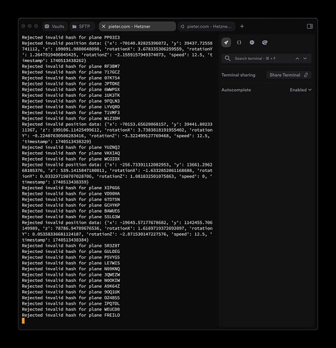Click line 'Rejected invalid hash for plane PP03I3'
The width and height of the screenshot is (336, 348).
tap(71, 37)
